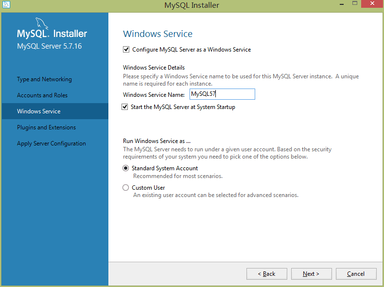
Task: Go to the Type and Networking step
Action: click(44, 79)
